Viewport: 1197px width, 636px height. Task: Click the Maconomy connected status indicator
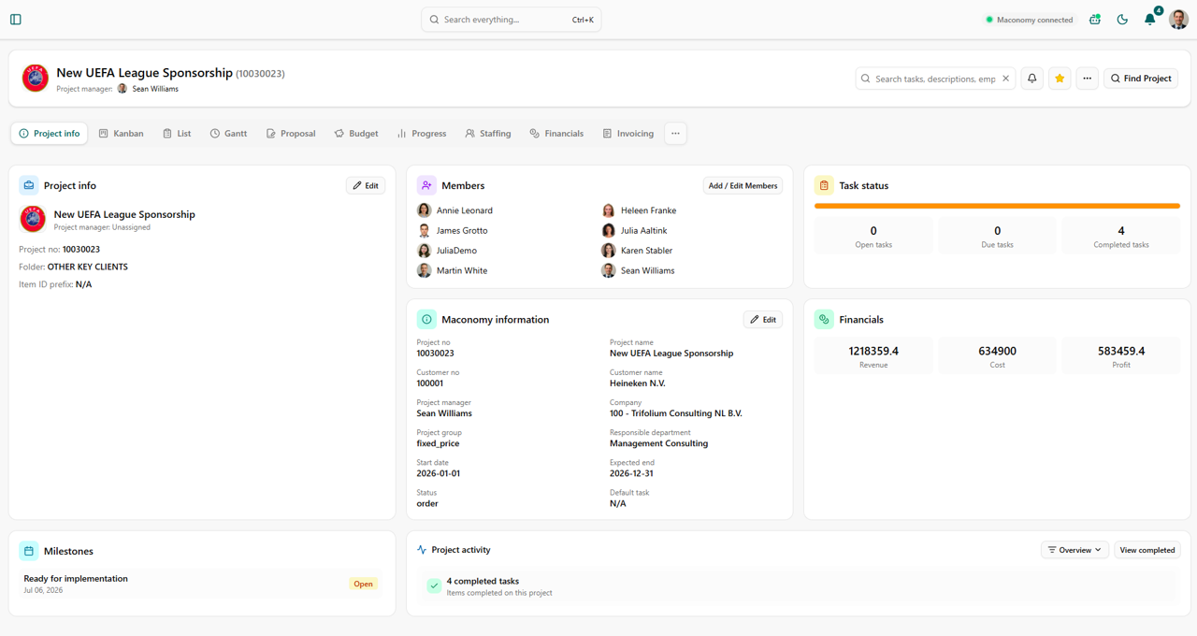click(1029, 20)
